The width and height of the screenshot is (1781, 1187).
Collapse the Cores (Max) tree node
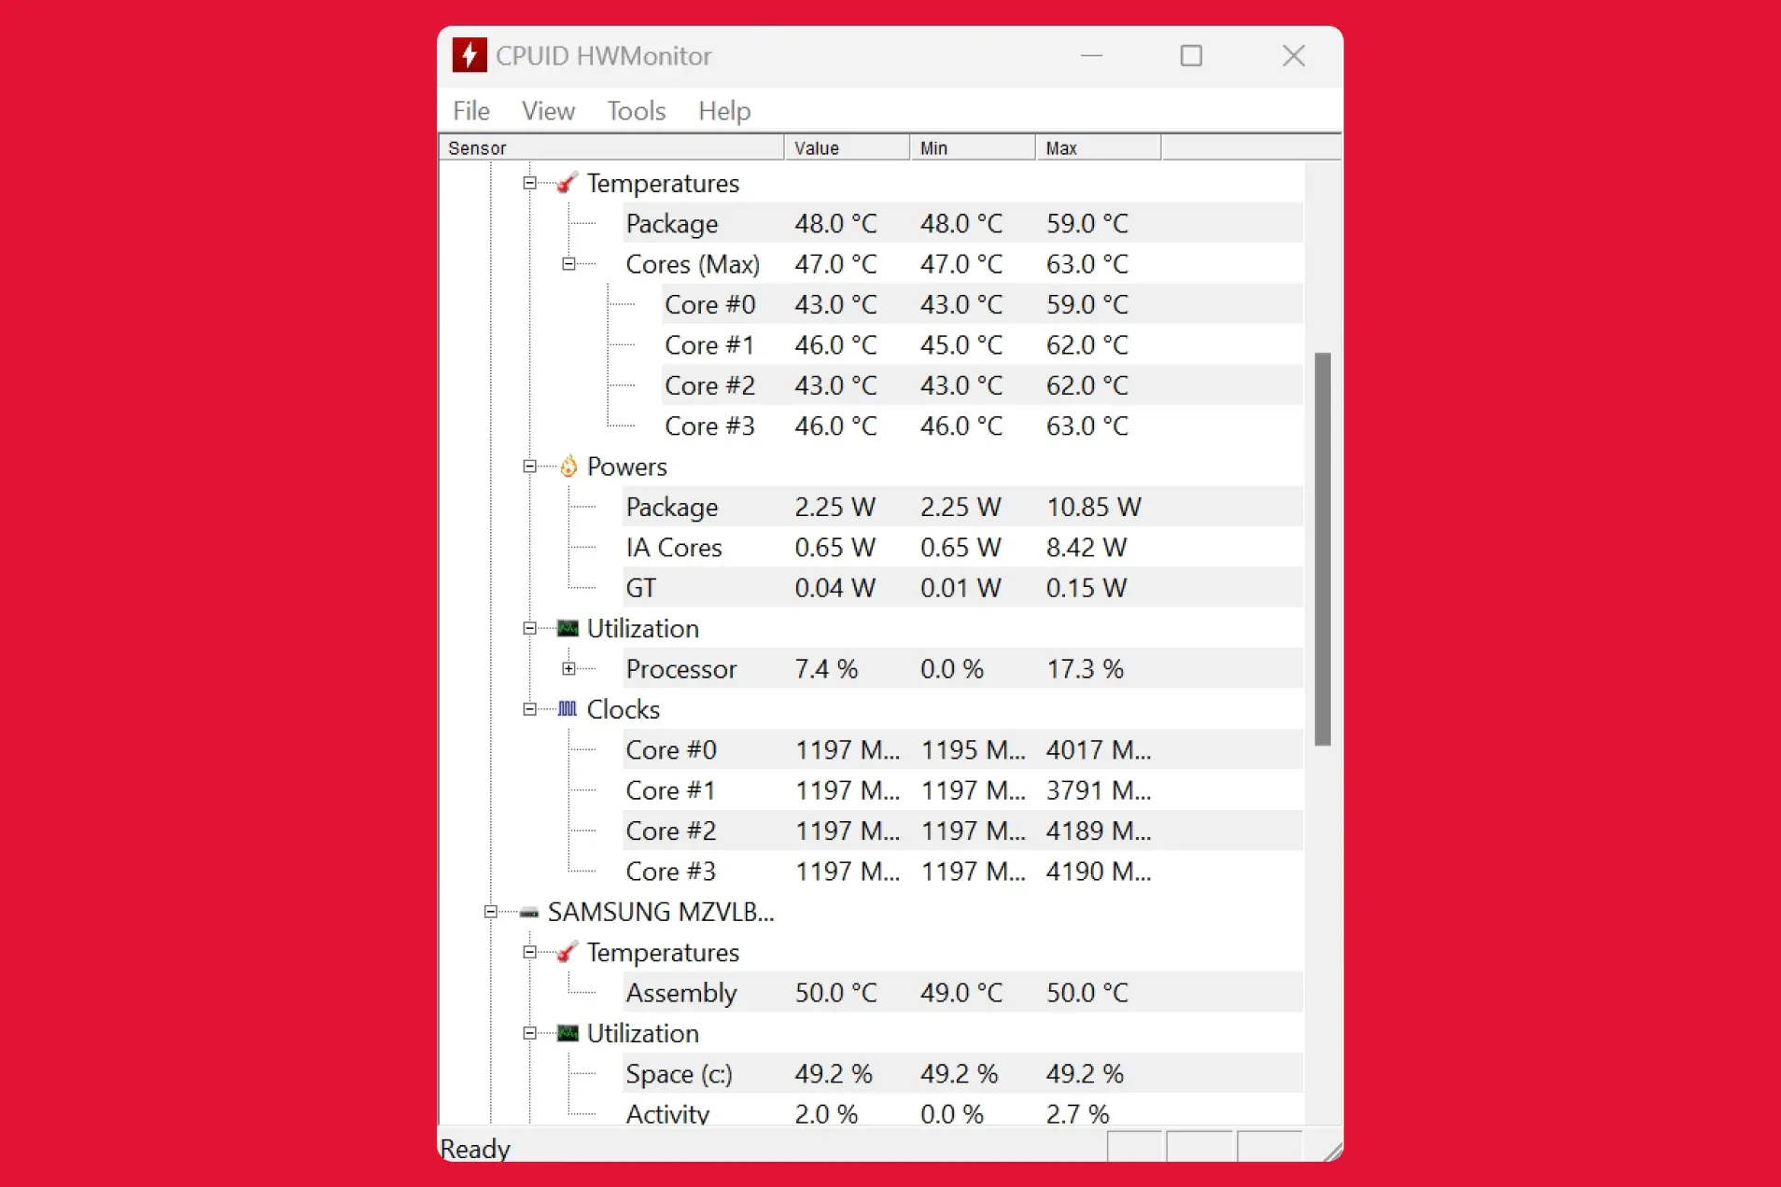point(568,264)
